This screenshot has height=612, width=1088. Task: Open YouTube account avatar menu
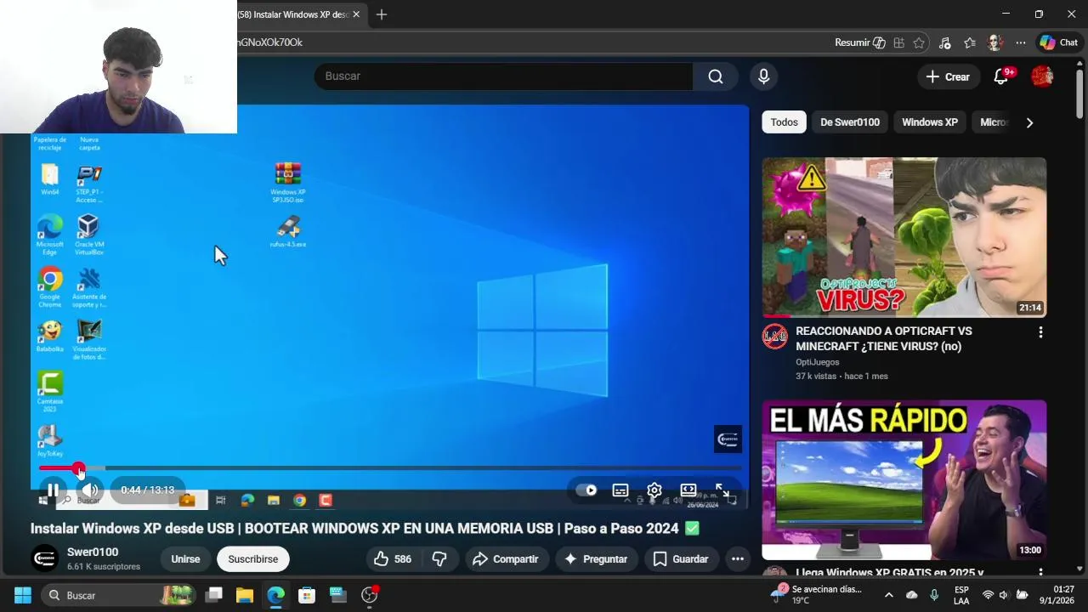coord(1042,76)
